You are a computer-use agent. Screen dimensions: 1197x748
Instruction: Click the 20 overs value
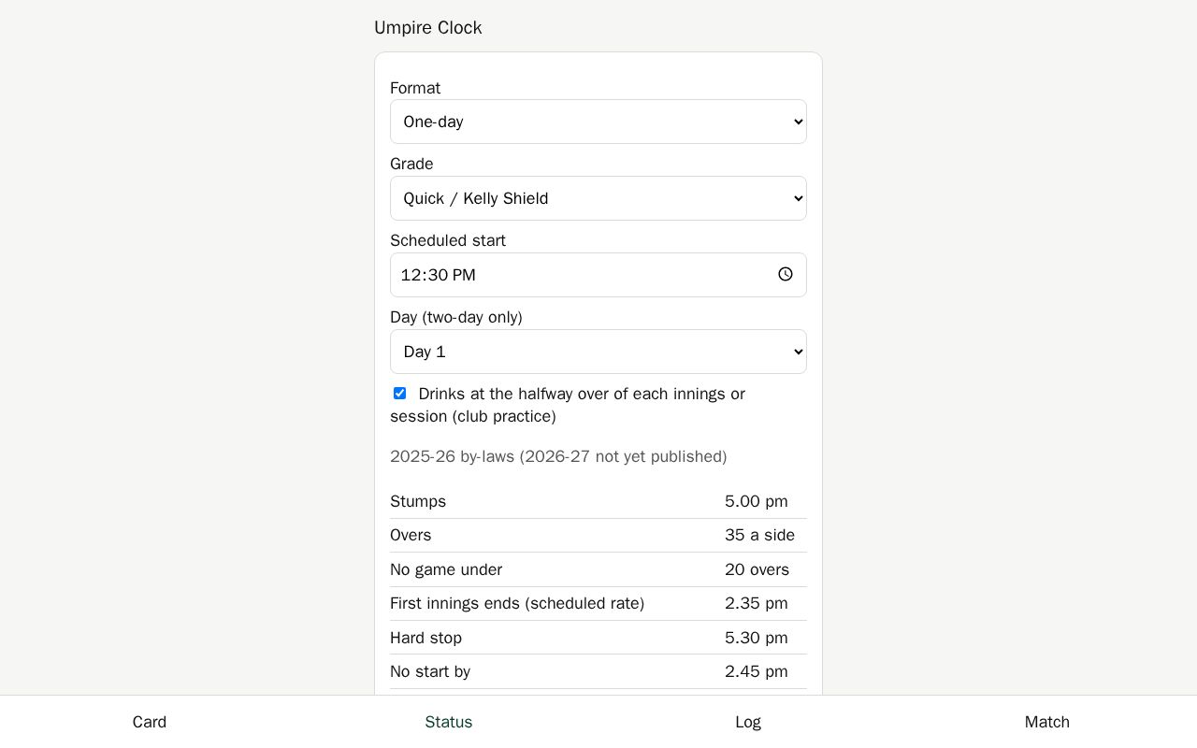pyautogui.click(x=757, y=569)
